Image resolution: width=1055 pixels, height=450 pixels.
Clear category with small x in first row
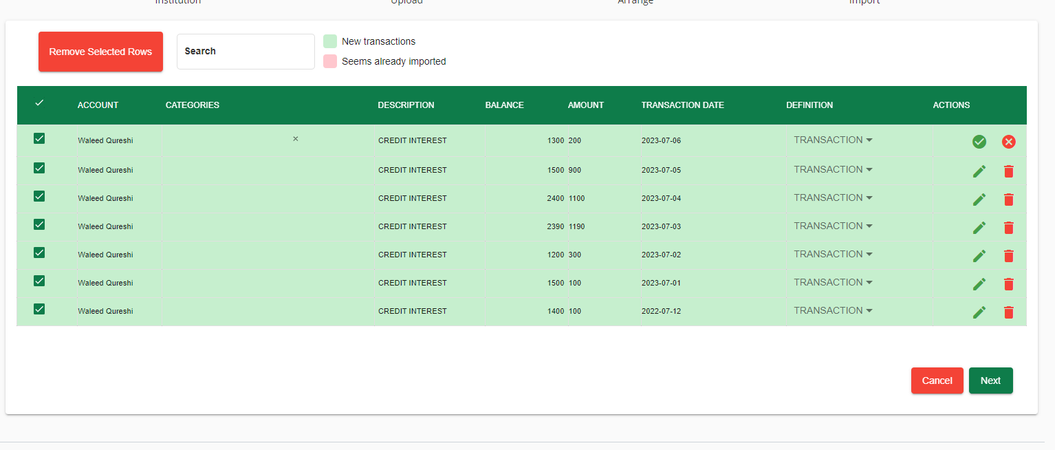pyautogui.click(x=296, y=139)
